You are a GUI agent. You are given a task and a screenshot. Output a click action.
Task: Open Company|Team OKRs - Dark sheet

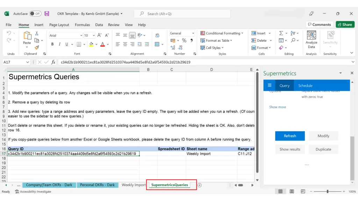[49, 185]
